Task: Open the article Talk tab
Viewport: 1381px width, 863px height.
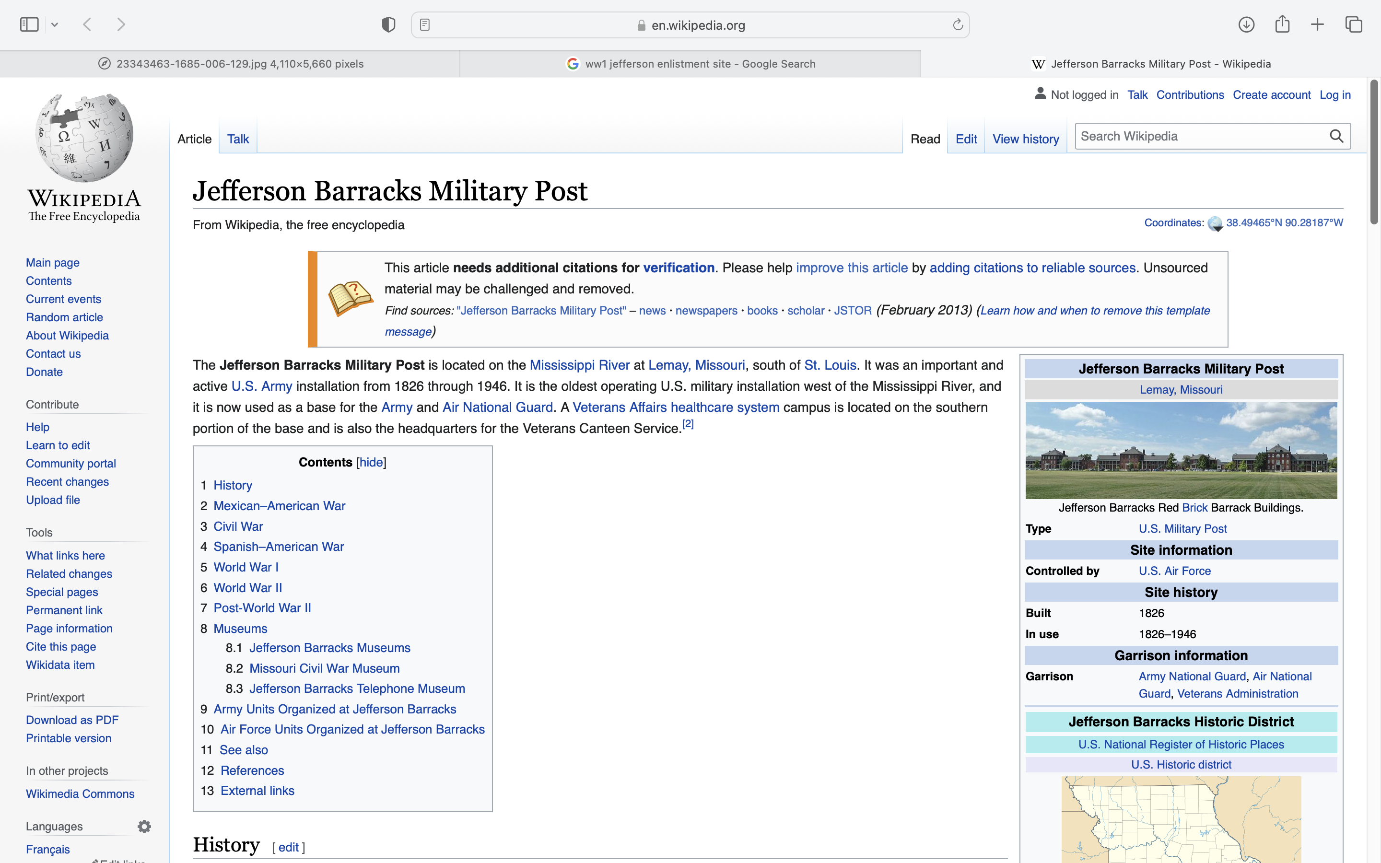Action: coord(238,139)
